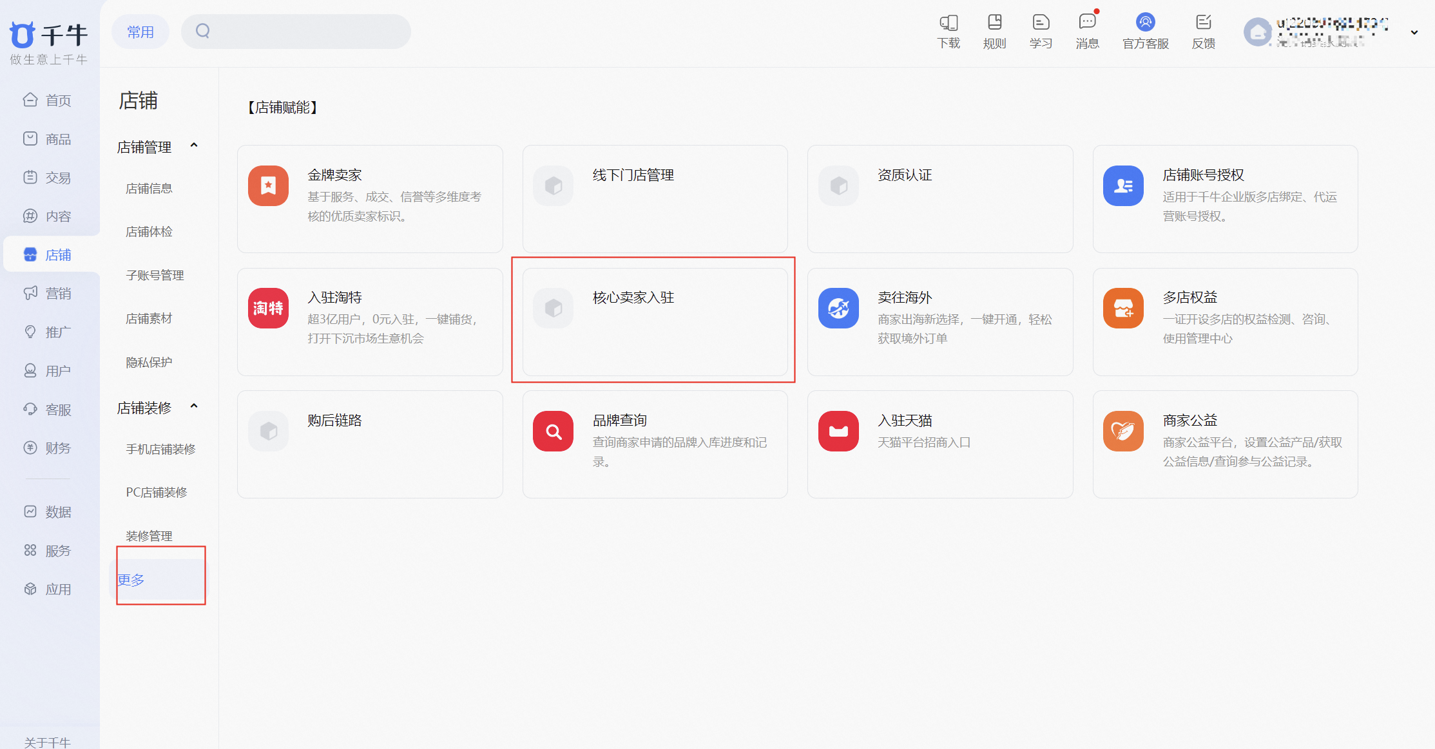1435x749 pixels.
Task: Go to 首页 in sidebar
Action: [48, 100]
